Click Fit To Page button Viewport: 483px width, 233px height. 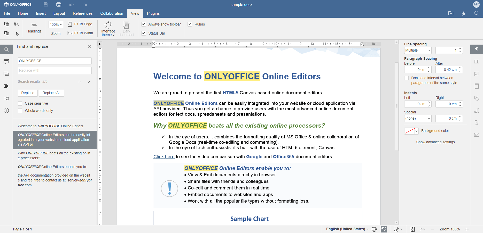tap(80, 24)
